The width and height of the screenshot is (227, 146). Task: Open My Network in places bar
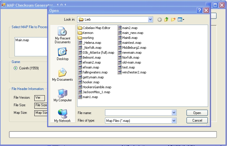[63, 116]
